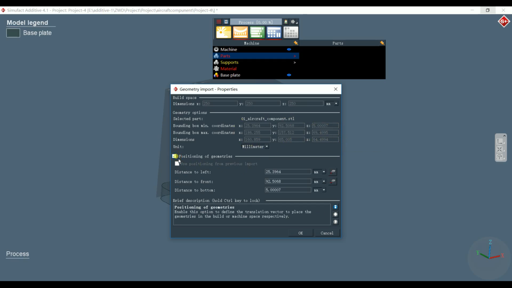Click the bottom brief description play icon
The image size is (512, 288).
pyautogui.click(x=335, y=222)
